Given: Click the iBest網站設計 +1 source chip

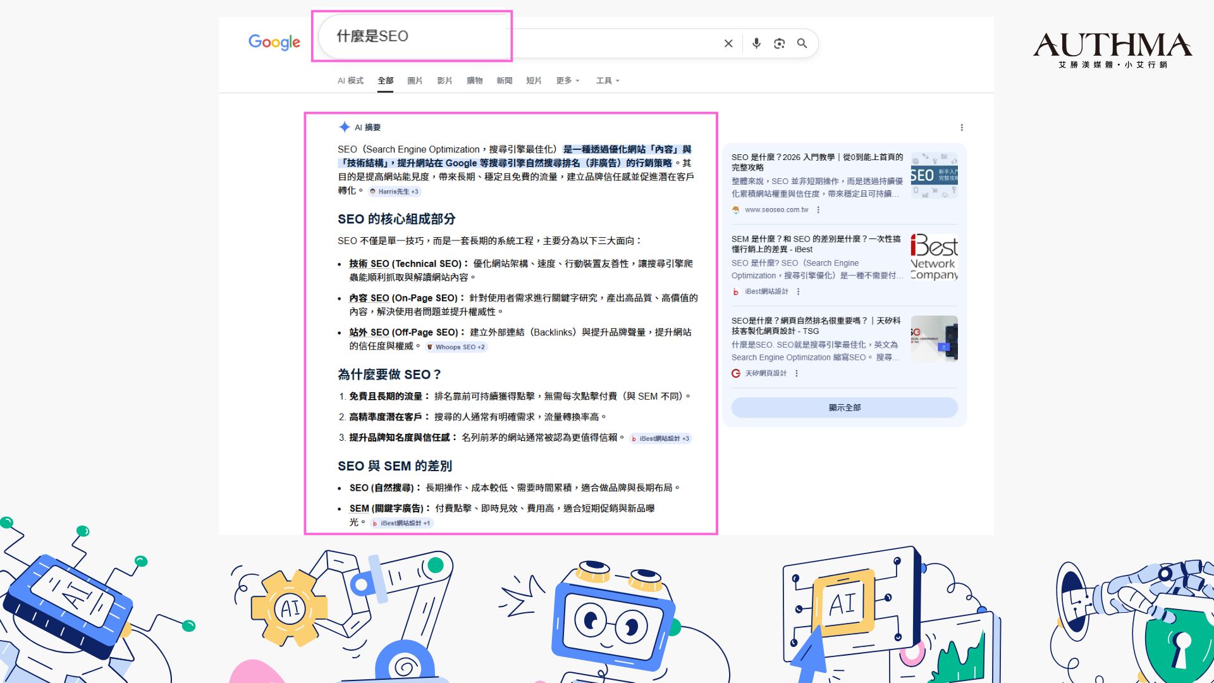Looking at the screenshot, I should pyautogui.click(x=402, y=523).
